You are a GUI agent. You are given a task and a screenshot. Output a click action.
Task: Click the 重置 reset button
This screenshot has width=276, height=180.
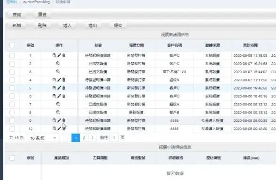(42, 15)
